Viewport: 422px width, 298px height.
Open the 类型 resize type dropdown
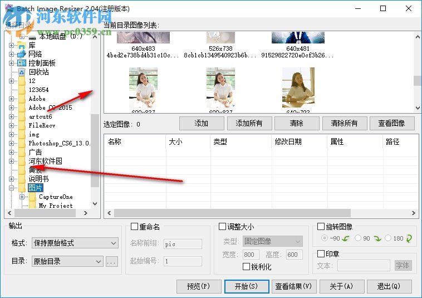273,241
